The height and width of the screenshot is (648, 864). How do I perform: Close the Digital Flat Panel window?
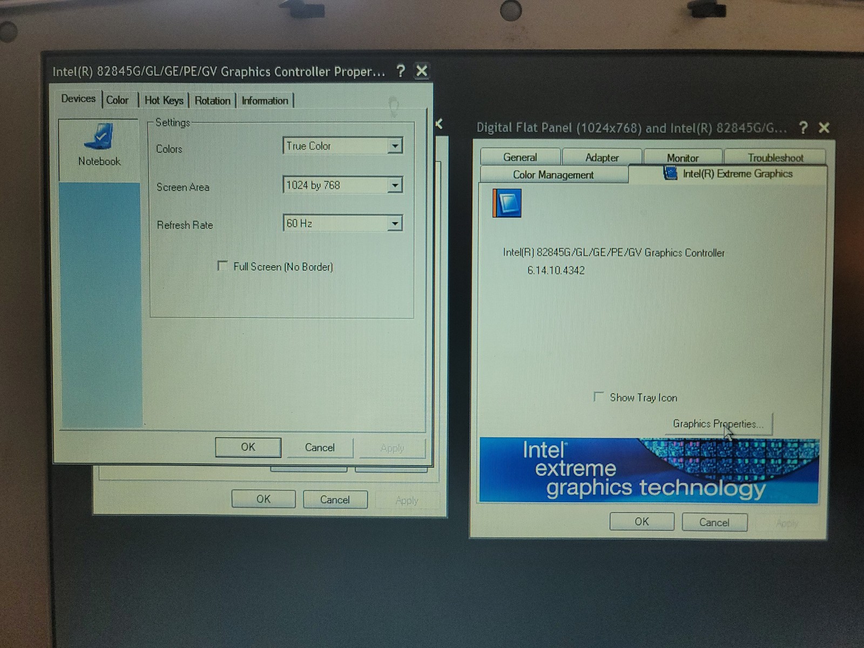point(824,127)
